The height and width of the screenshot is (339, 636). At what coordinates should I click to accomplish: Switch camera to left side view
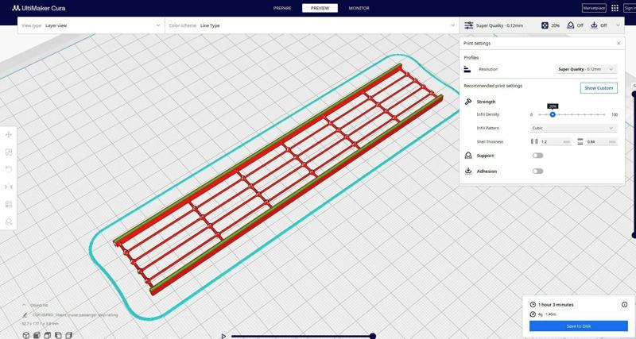pyautogui.click(x=57, y=335)
